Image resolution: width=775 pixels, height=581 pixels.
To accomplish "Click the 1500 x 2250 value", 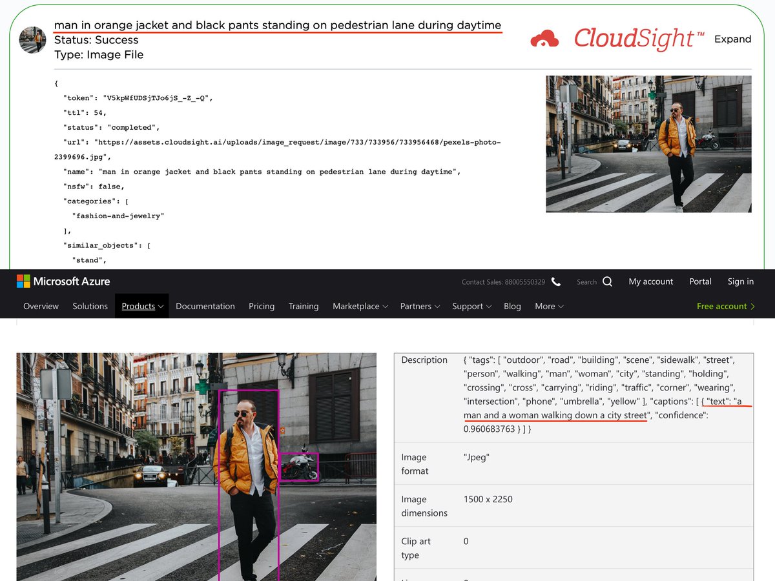I will 490,499.
